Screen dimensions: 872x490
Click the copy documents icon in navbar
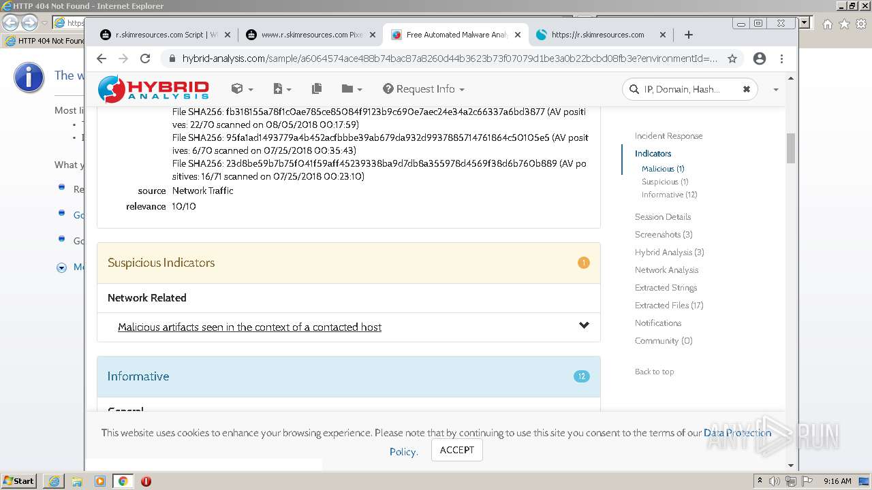tap(316, 89)
